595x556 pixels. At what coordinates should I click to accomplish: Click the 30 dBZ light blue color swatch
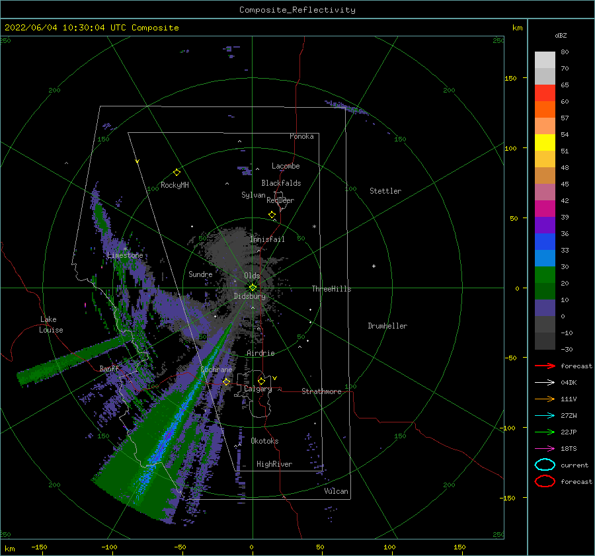coord(545,258)
